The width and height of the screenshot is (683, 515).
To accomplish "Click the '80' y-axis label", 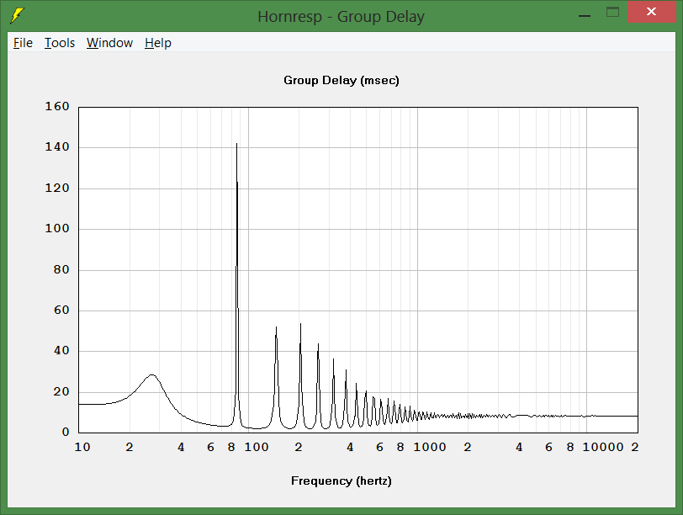I will [61, 269].
